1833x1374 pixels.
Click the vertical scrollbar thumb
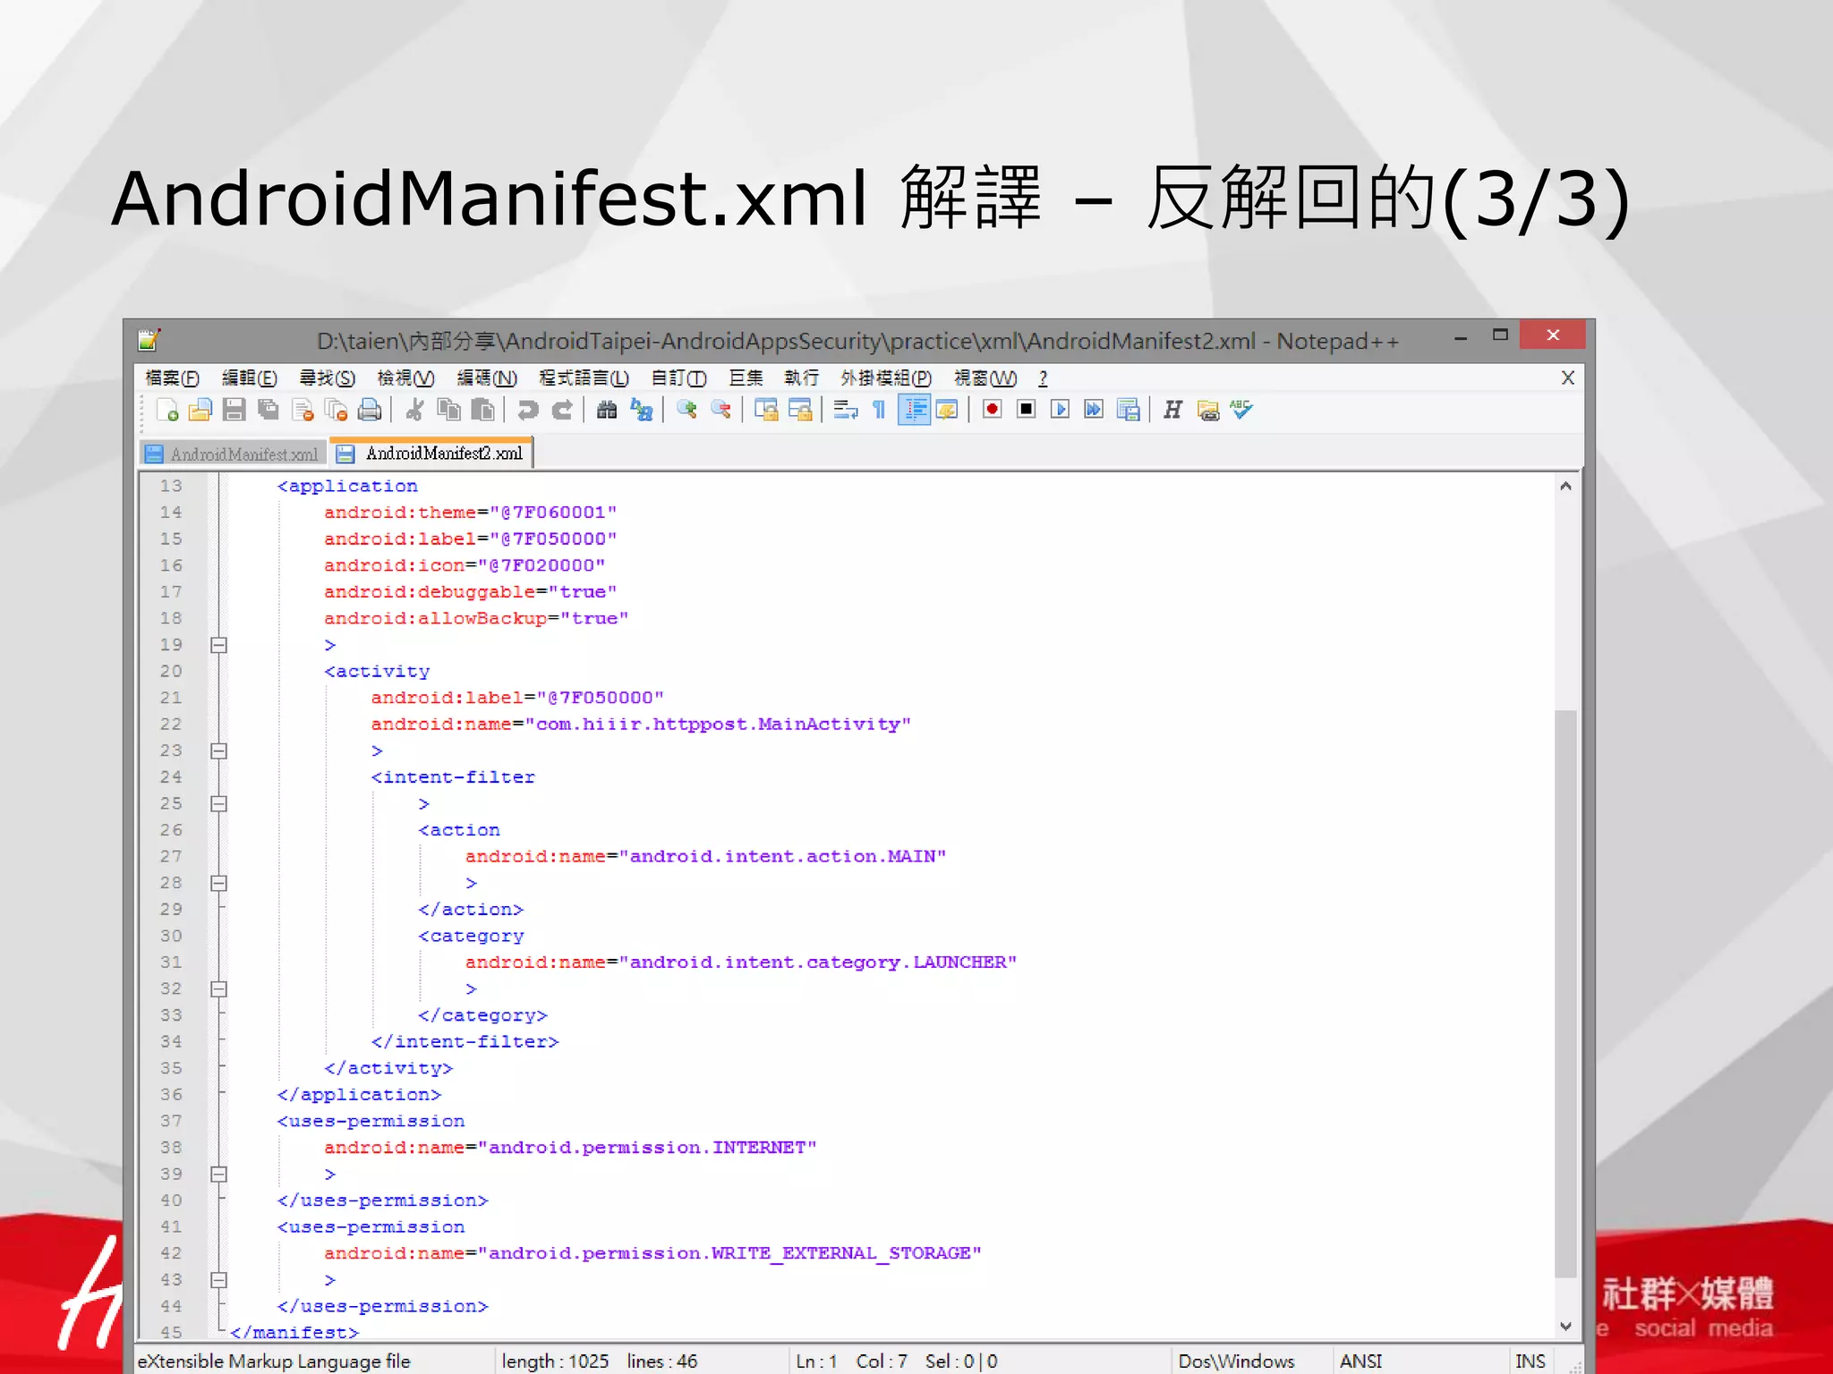point(1565,994)
